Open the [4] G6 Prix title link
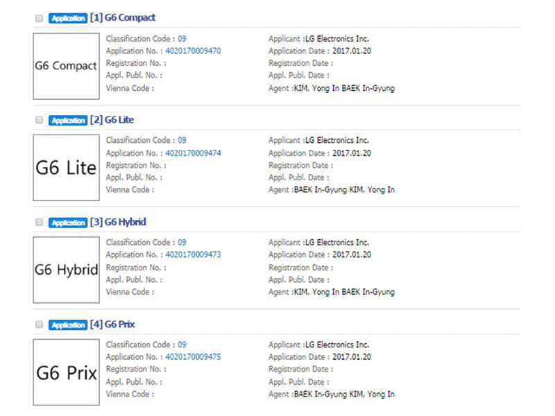Viewport: 555px width, 416px height. tap(112, 324)
